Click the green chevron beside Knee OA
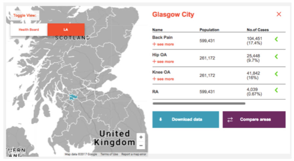 [x=276, y=74]
